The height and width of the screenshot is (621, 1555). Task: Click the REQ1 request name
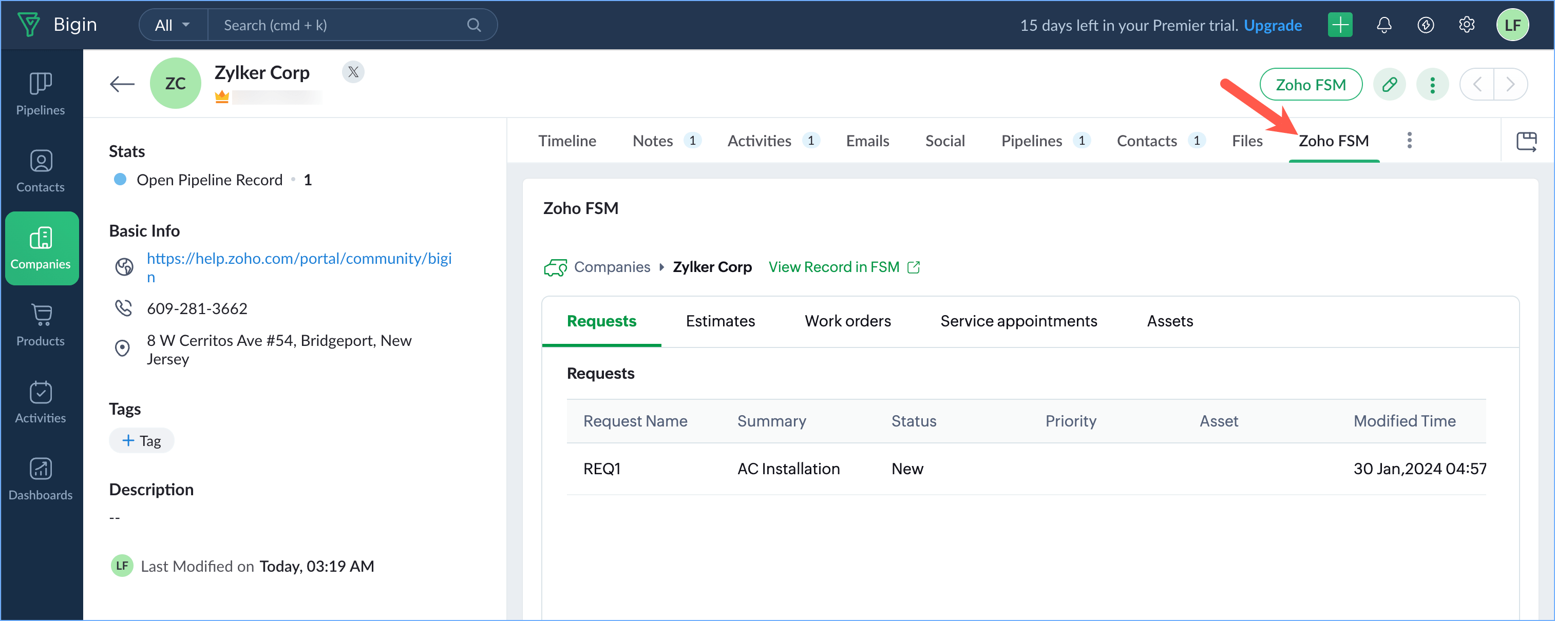(601, 468)
